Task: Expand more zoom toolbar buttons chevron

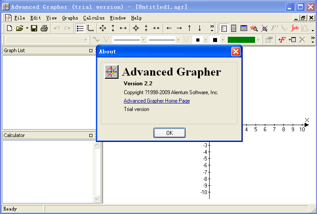Action: [x=212, y=28]
